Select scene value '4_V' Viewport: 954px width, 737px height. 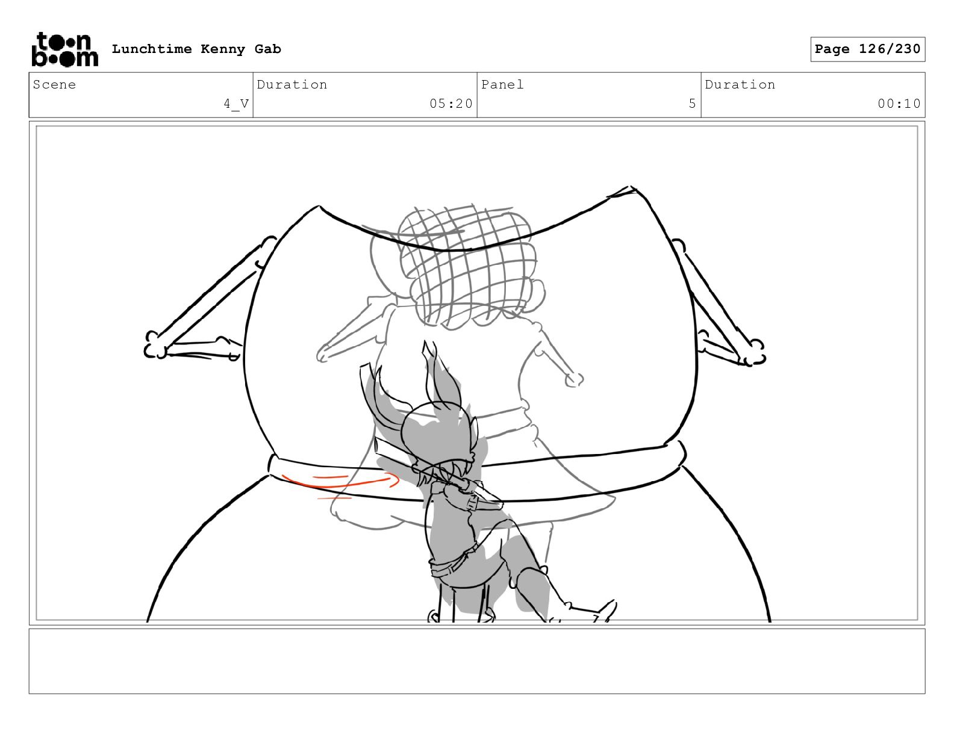point(236,104)
